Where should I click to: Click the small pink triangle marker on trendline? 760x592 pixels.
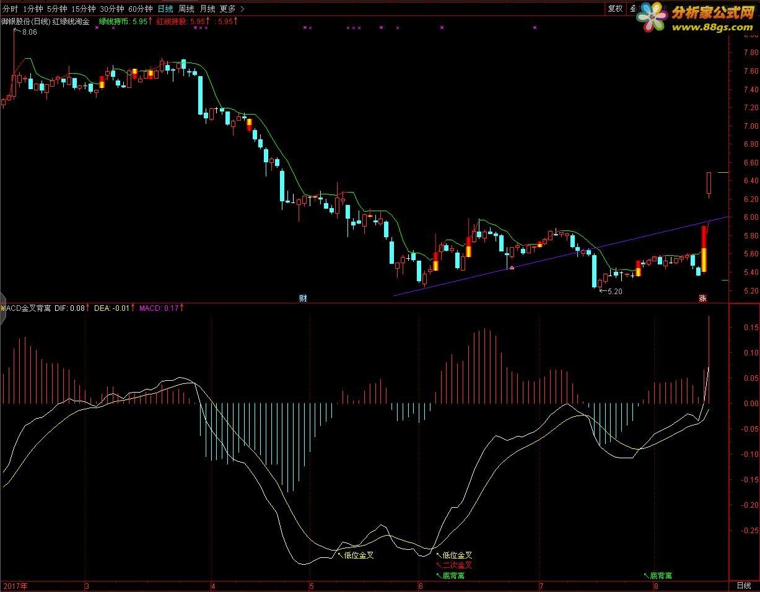[x=512, y=268]
